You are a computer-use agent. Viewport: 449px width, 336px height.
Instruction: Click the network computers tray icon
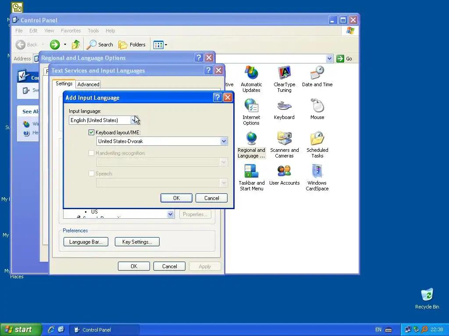408,329
